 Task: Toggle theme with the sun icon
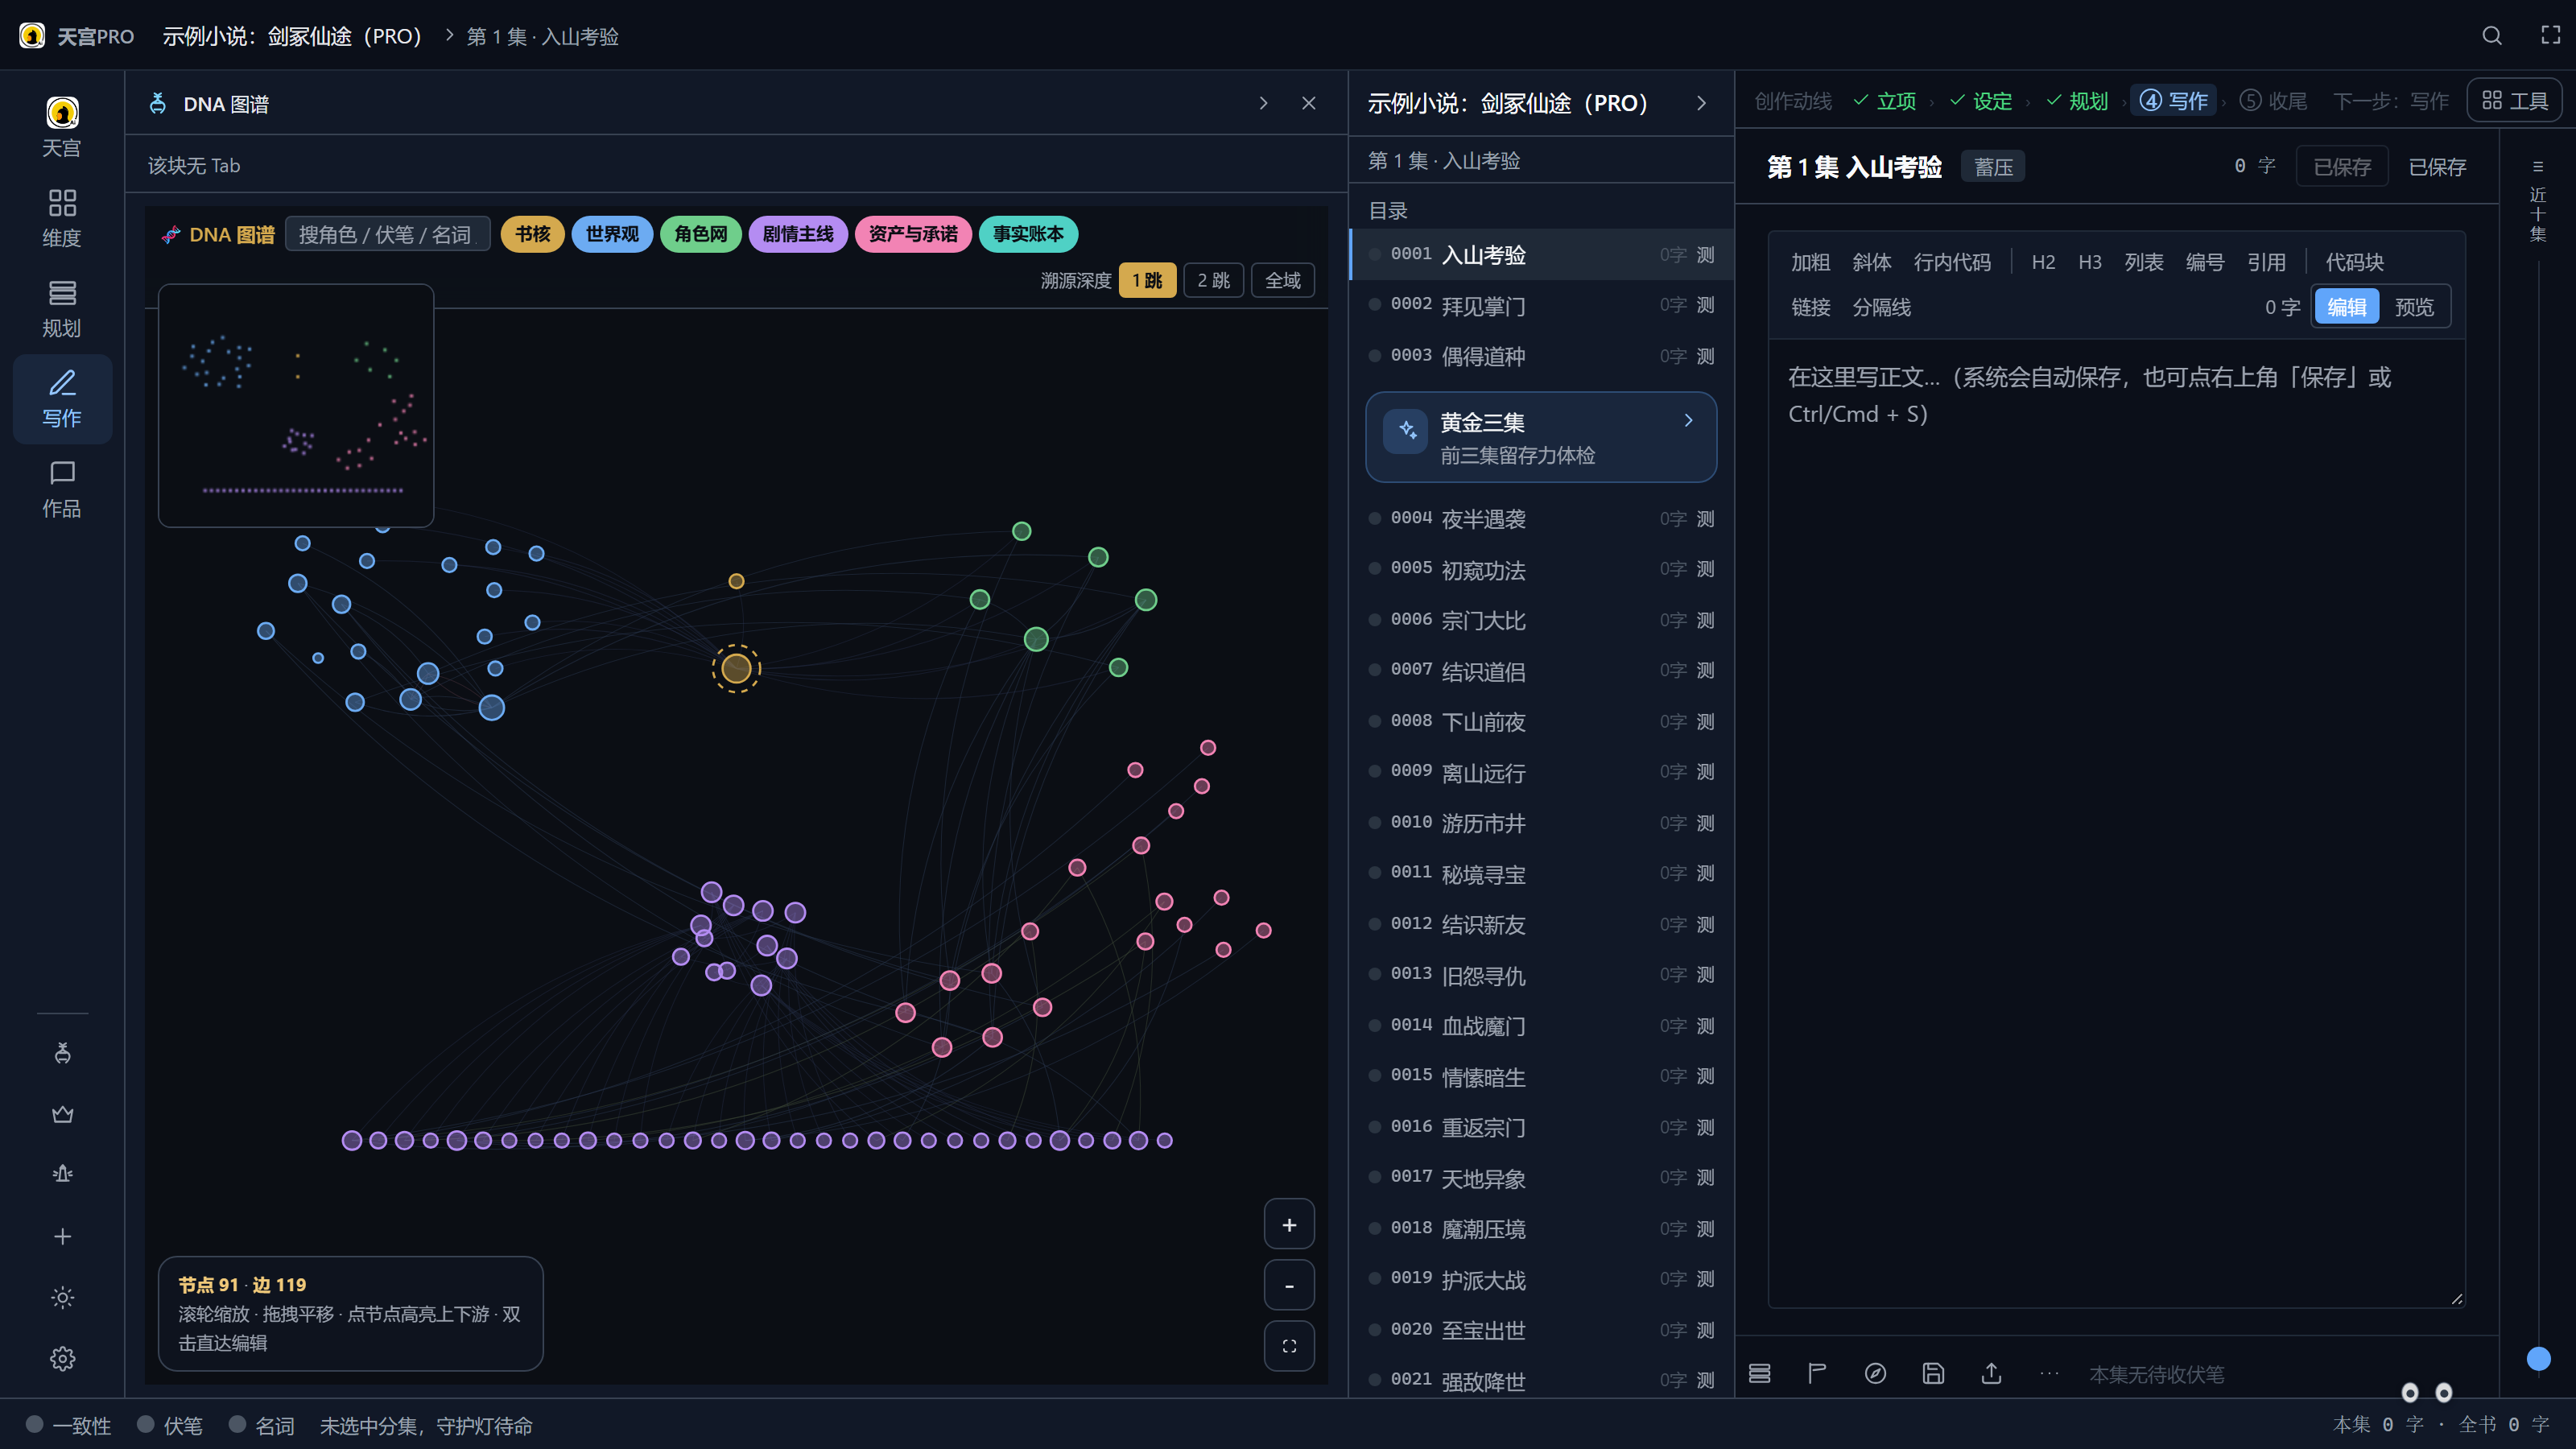point(62,1297)
